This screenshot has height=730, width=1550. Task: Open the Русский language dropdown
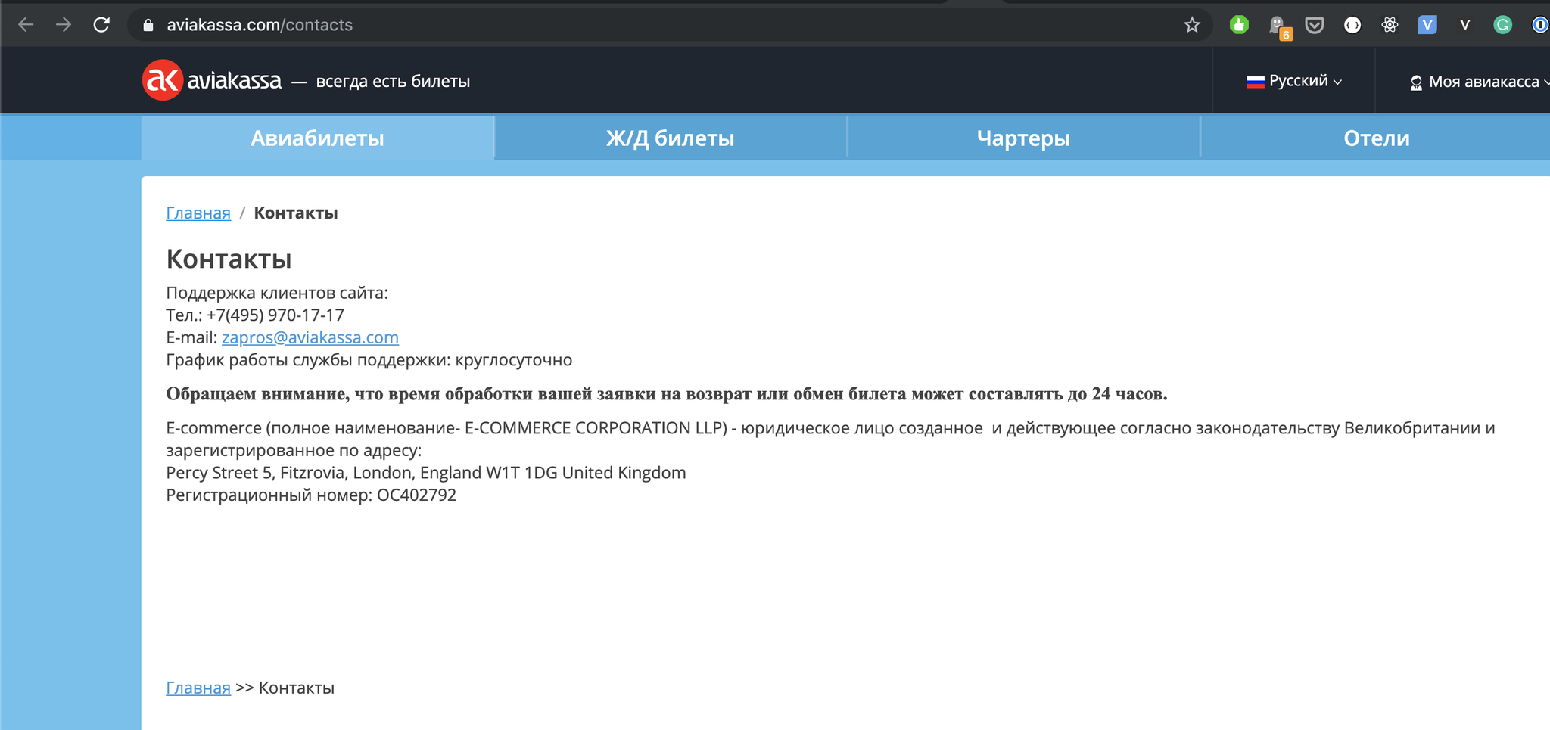point(1295,81)
